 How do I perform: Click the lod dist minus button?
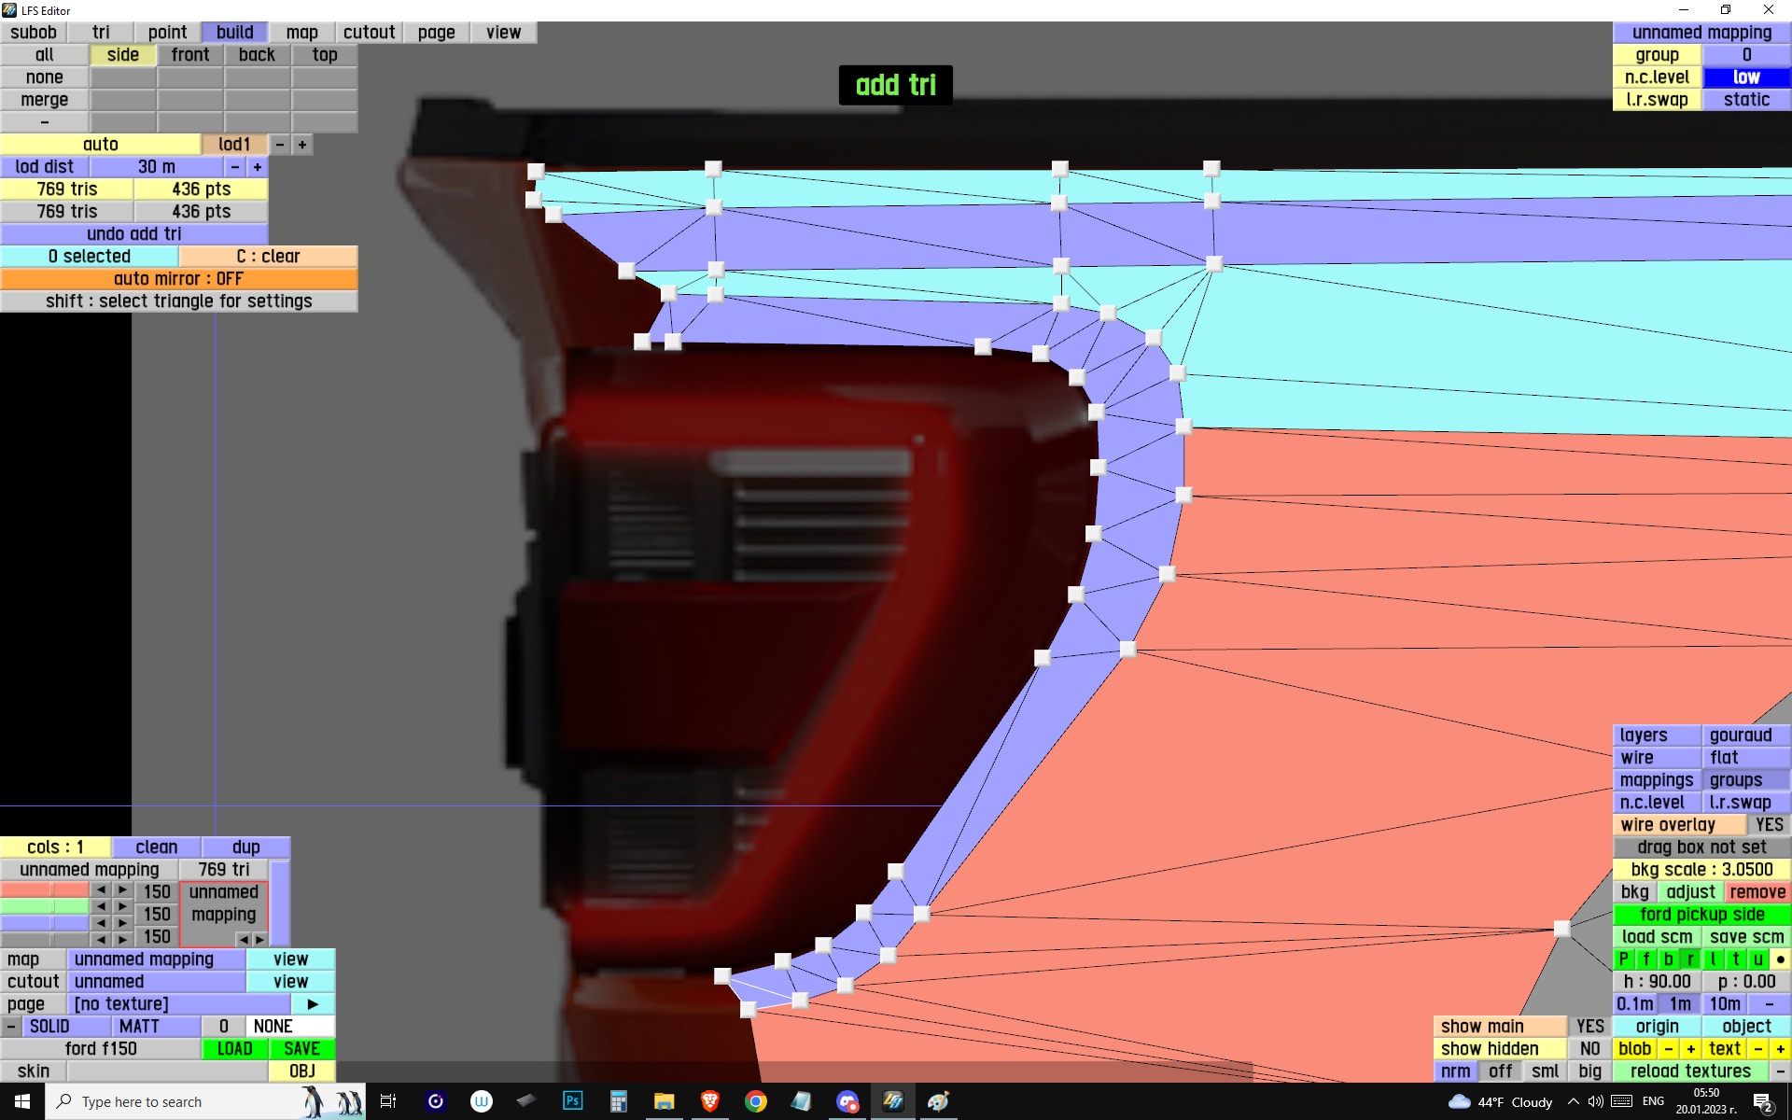[x=235, y=167]
